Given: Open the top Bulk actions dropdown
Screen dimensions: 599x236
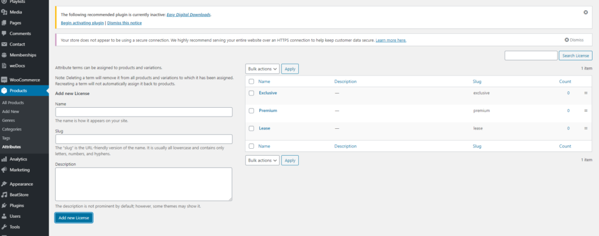Looking at the screenshot, I should point(263,69).
